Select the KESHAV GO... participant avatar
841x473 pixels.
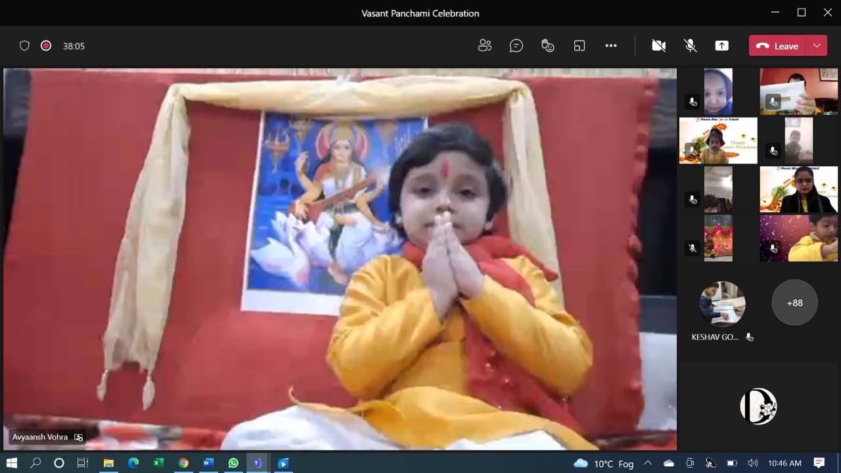pyautogui.click(x=722, y=304)
